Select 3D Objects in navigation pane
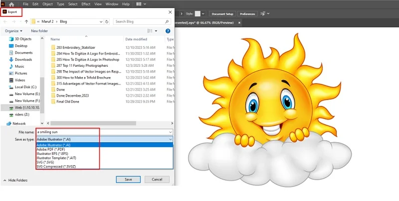Image resolution: width=399 pixels, height=201 pixels. [20, 39]
